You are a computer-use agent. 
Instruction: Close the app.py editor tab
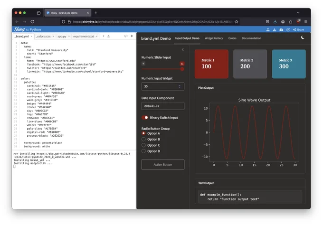click(x=69, y=37)
